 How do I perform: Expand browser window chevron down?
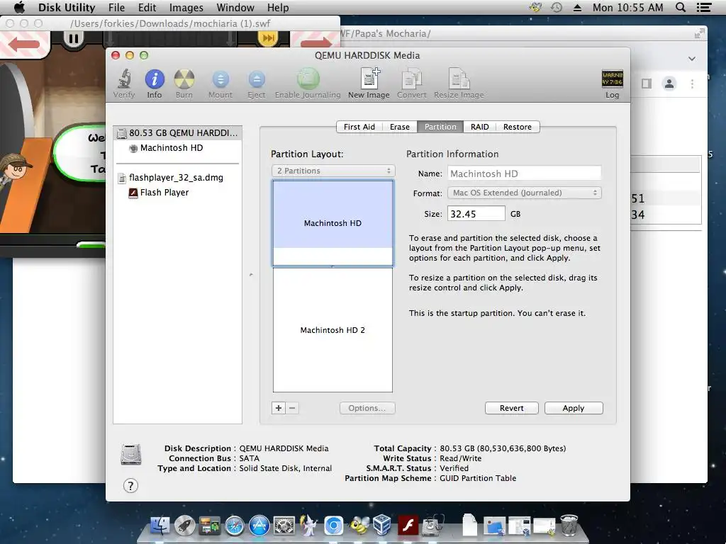click(x=692, y=59)
